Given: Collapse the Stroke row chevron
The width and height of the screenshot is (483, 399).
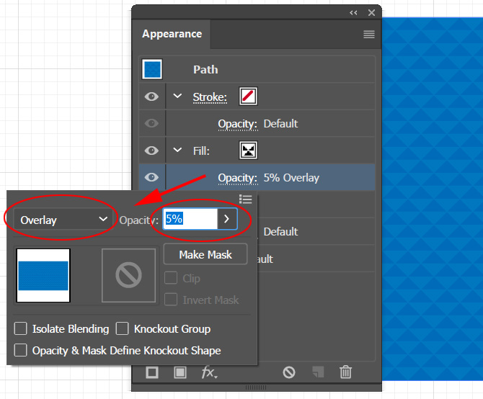Looking at the screenshot, I should (x=178, y=97).
